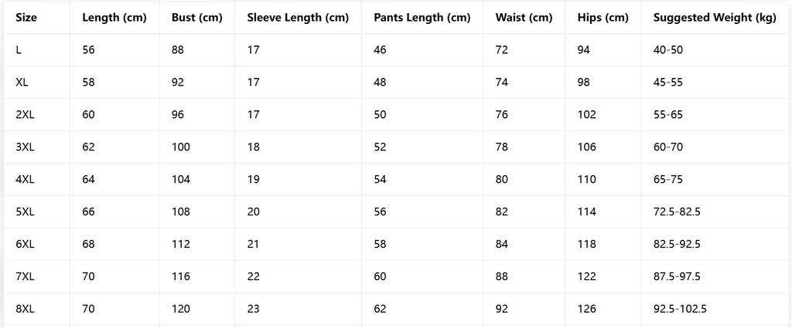Click the Pants Length (cm) header
This screenshot has width=792, height=328.
pos(422,18)
